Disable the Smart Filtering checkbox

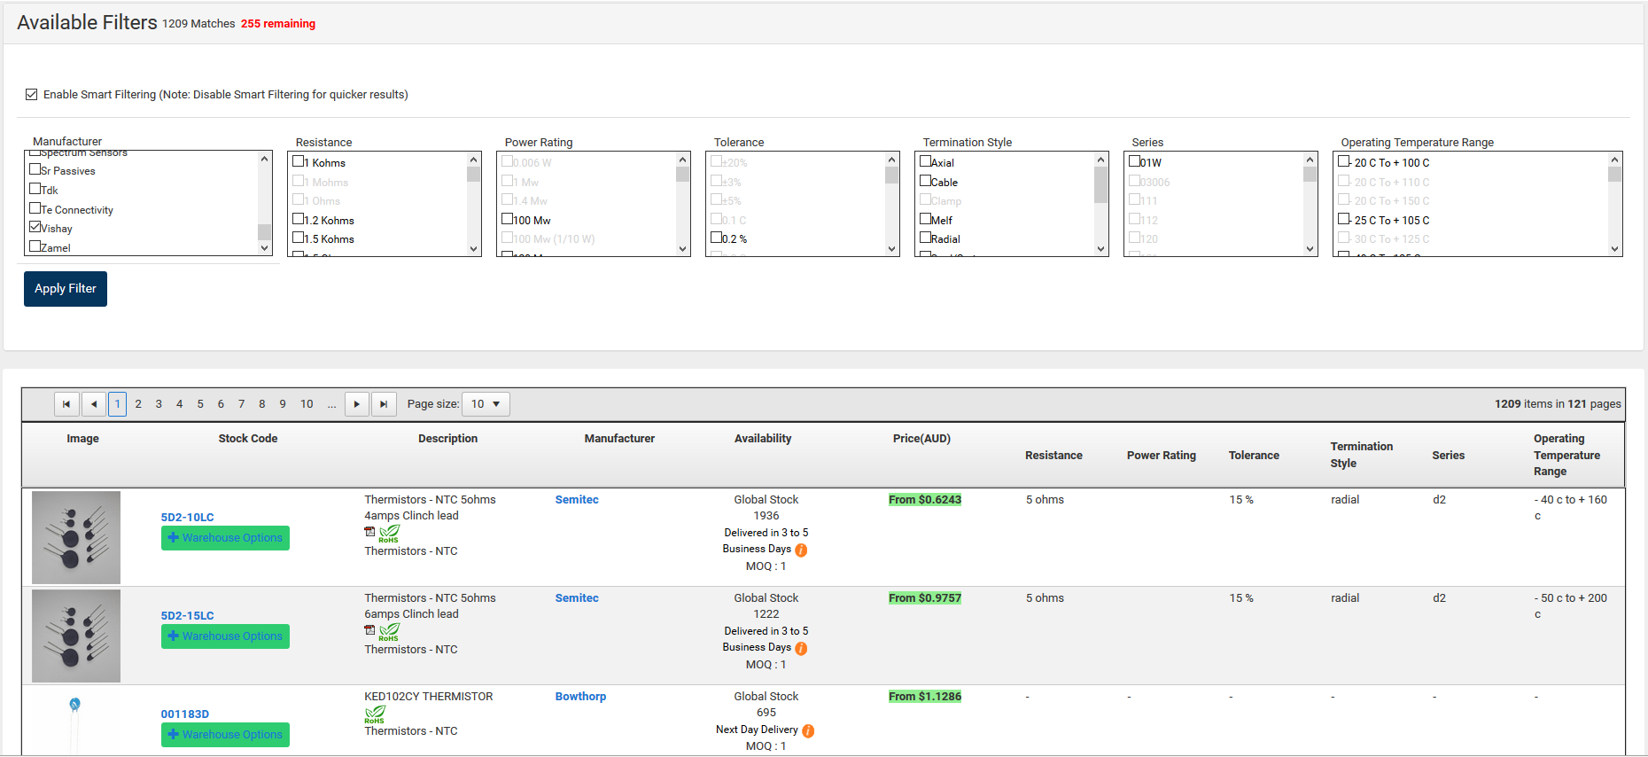pos(32,95)
